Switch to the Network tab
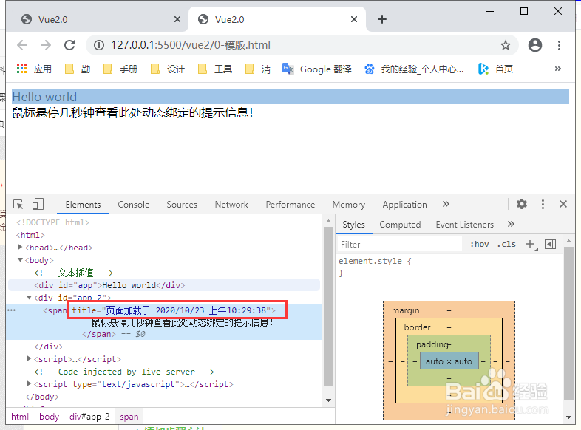Image resolution: width=581 pixels, height=430 pixels. pos(231,205)
